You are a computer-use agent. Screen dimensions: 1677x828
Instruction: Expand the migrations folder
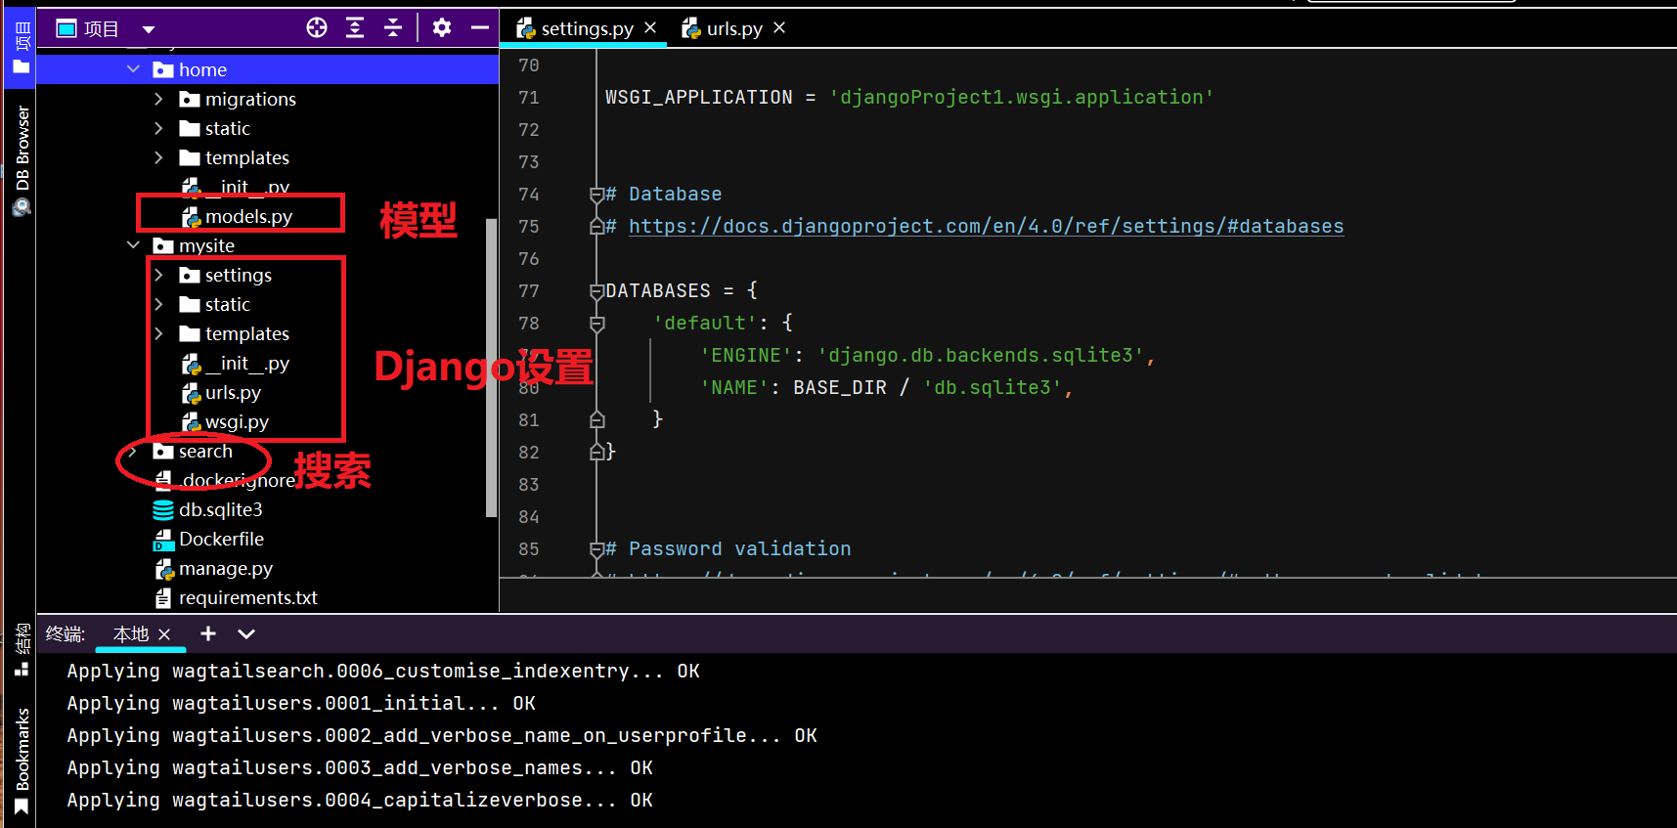pos(158,99)
